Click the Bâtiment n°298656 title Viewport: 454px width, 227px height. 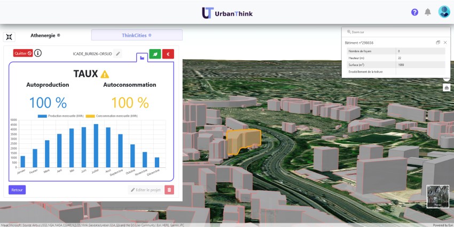[x=359, y=43]
